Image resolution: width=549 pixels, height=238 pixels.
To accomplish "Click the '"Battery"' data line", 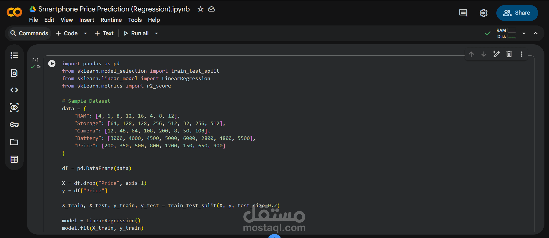I will [x=165, y=138].
